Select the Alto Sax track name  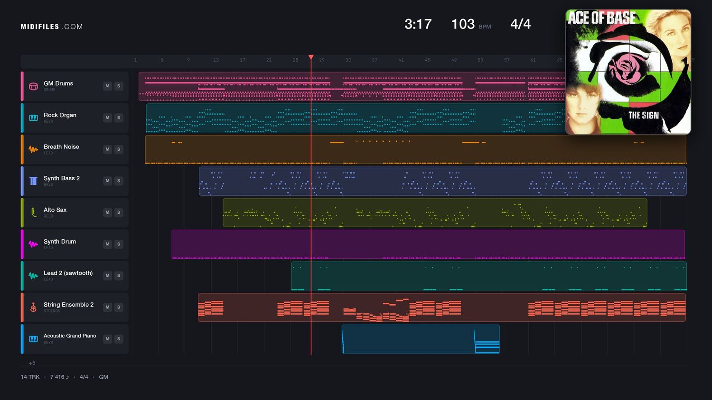click(55, 210)
